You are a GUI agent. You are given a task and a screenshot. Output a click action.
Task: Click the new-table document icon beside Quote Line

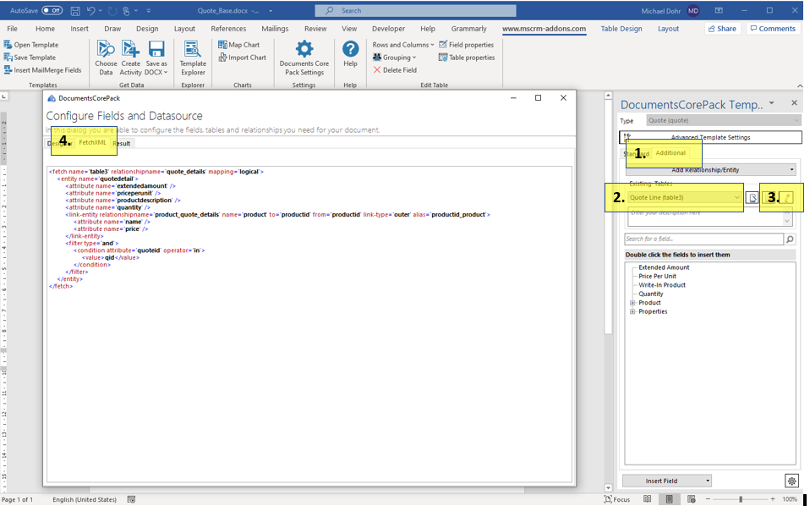(x=753, y=197)
